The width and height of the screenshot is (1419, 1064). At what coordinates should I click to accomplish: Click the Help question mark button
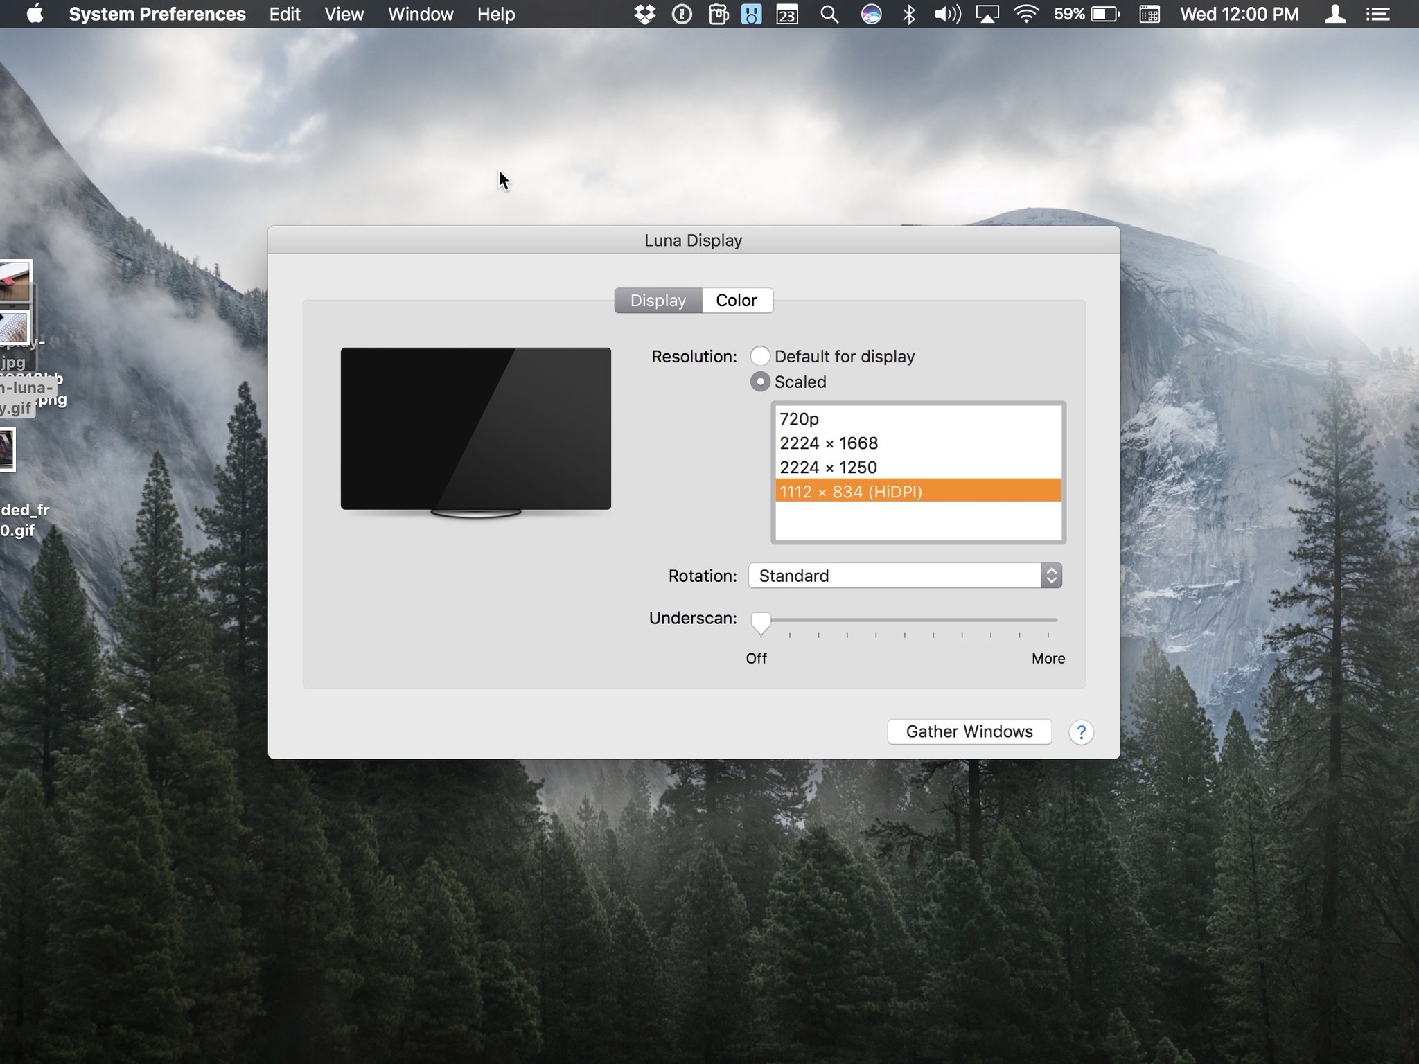(x=1080, y=732)
